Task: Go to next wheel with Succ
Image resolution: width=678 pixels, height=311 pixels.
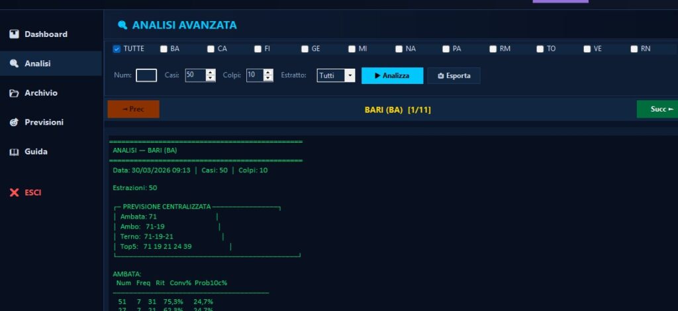Action: point(656,109)
